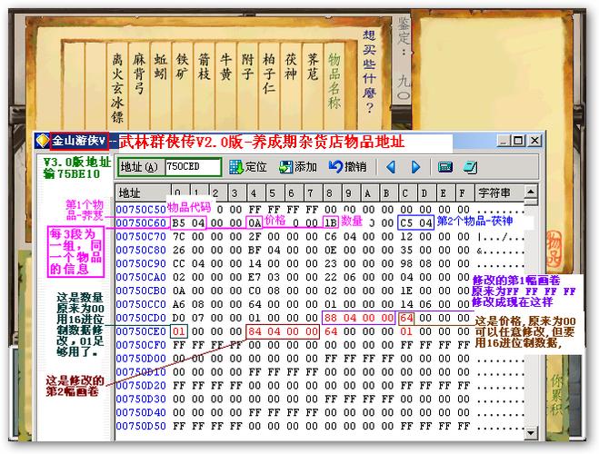Click hex byte C0 in row 00750CB0

(255, 291)
